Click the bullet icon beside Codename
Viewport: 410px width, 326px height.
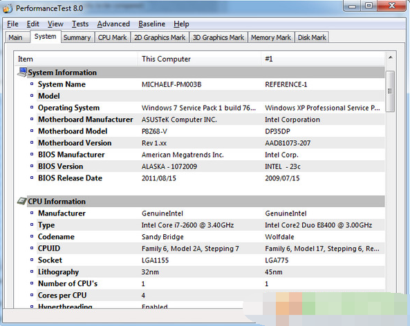point(32,236)
